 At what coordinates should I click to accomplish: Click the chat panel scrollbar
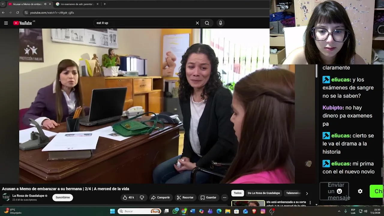[x=382, y=172]
